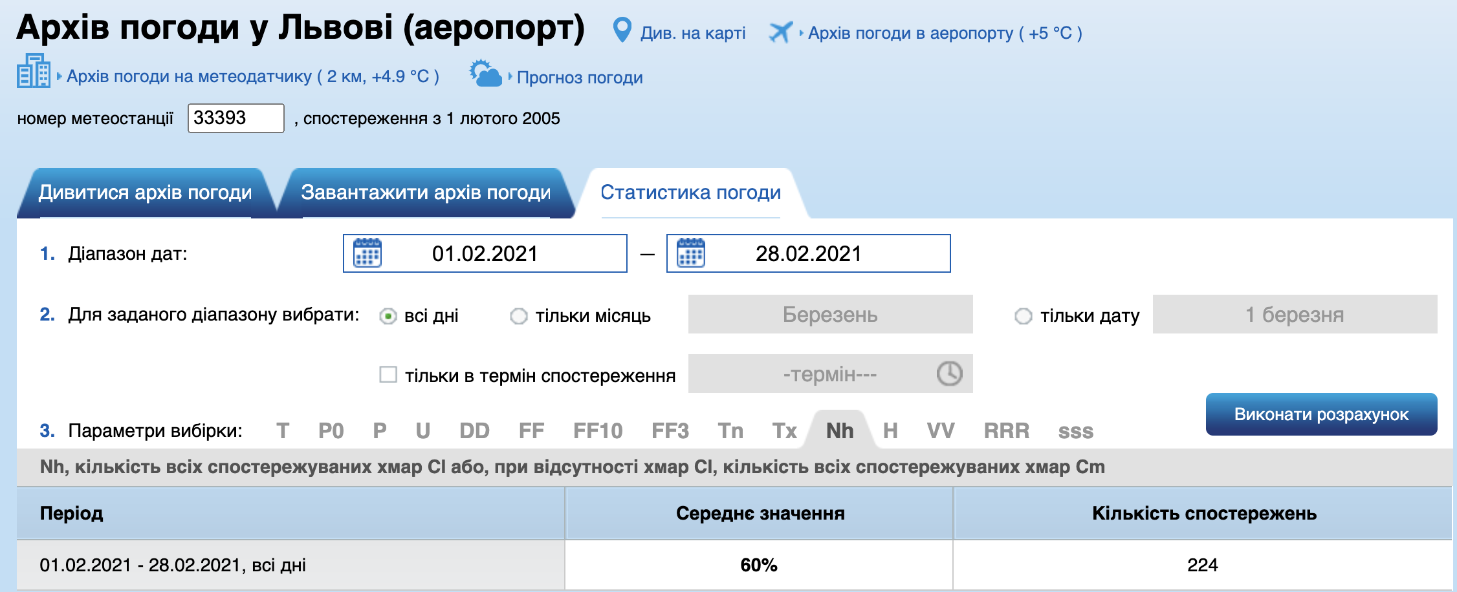
Task: Expand the '-термін---' observation time dropdown
Action: click(830, 374)
